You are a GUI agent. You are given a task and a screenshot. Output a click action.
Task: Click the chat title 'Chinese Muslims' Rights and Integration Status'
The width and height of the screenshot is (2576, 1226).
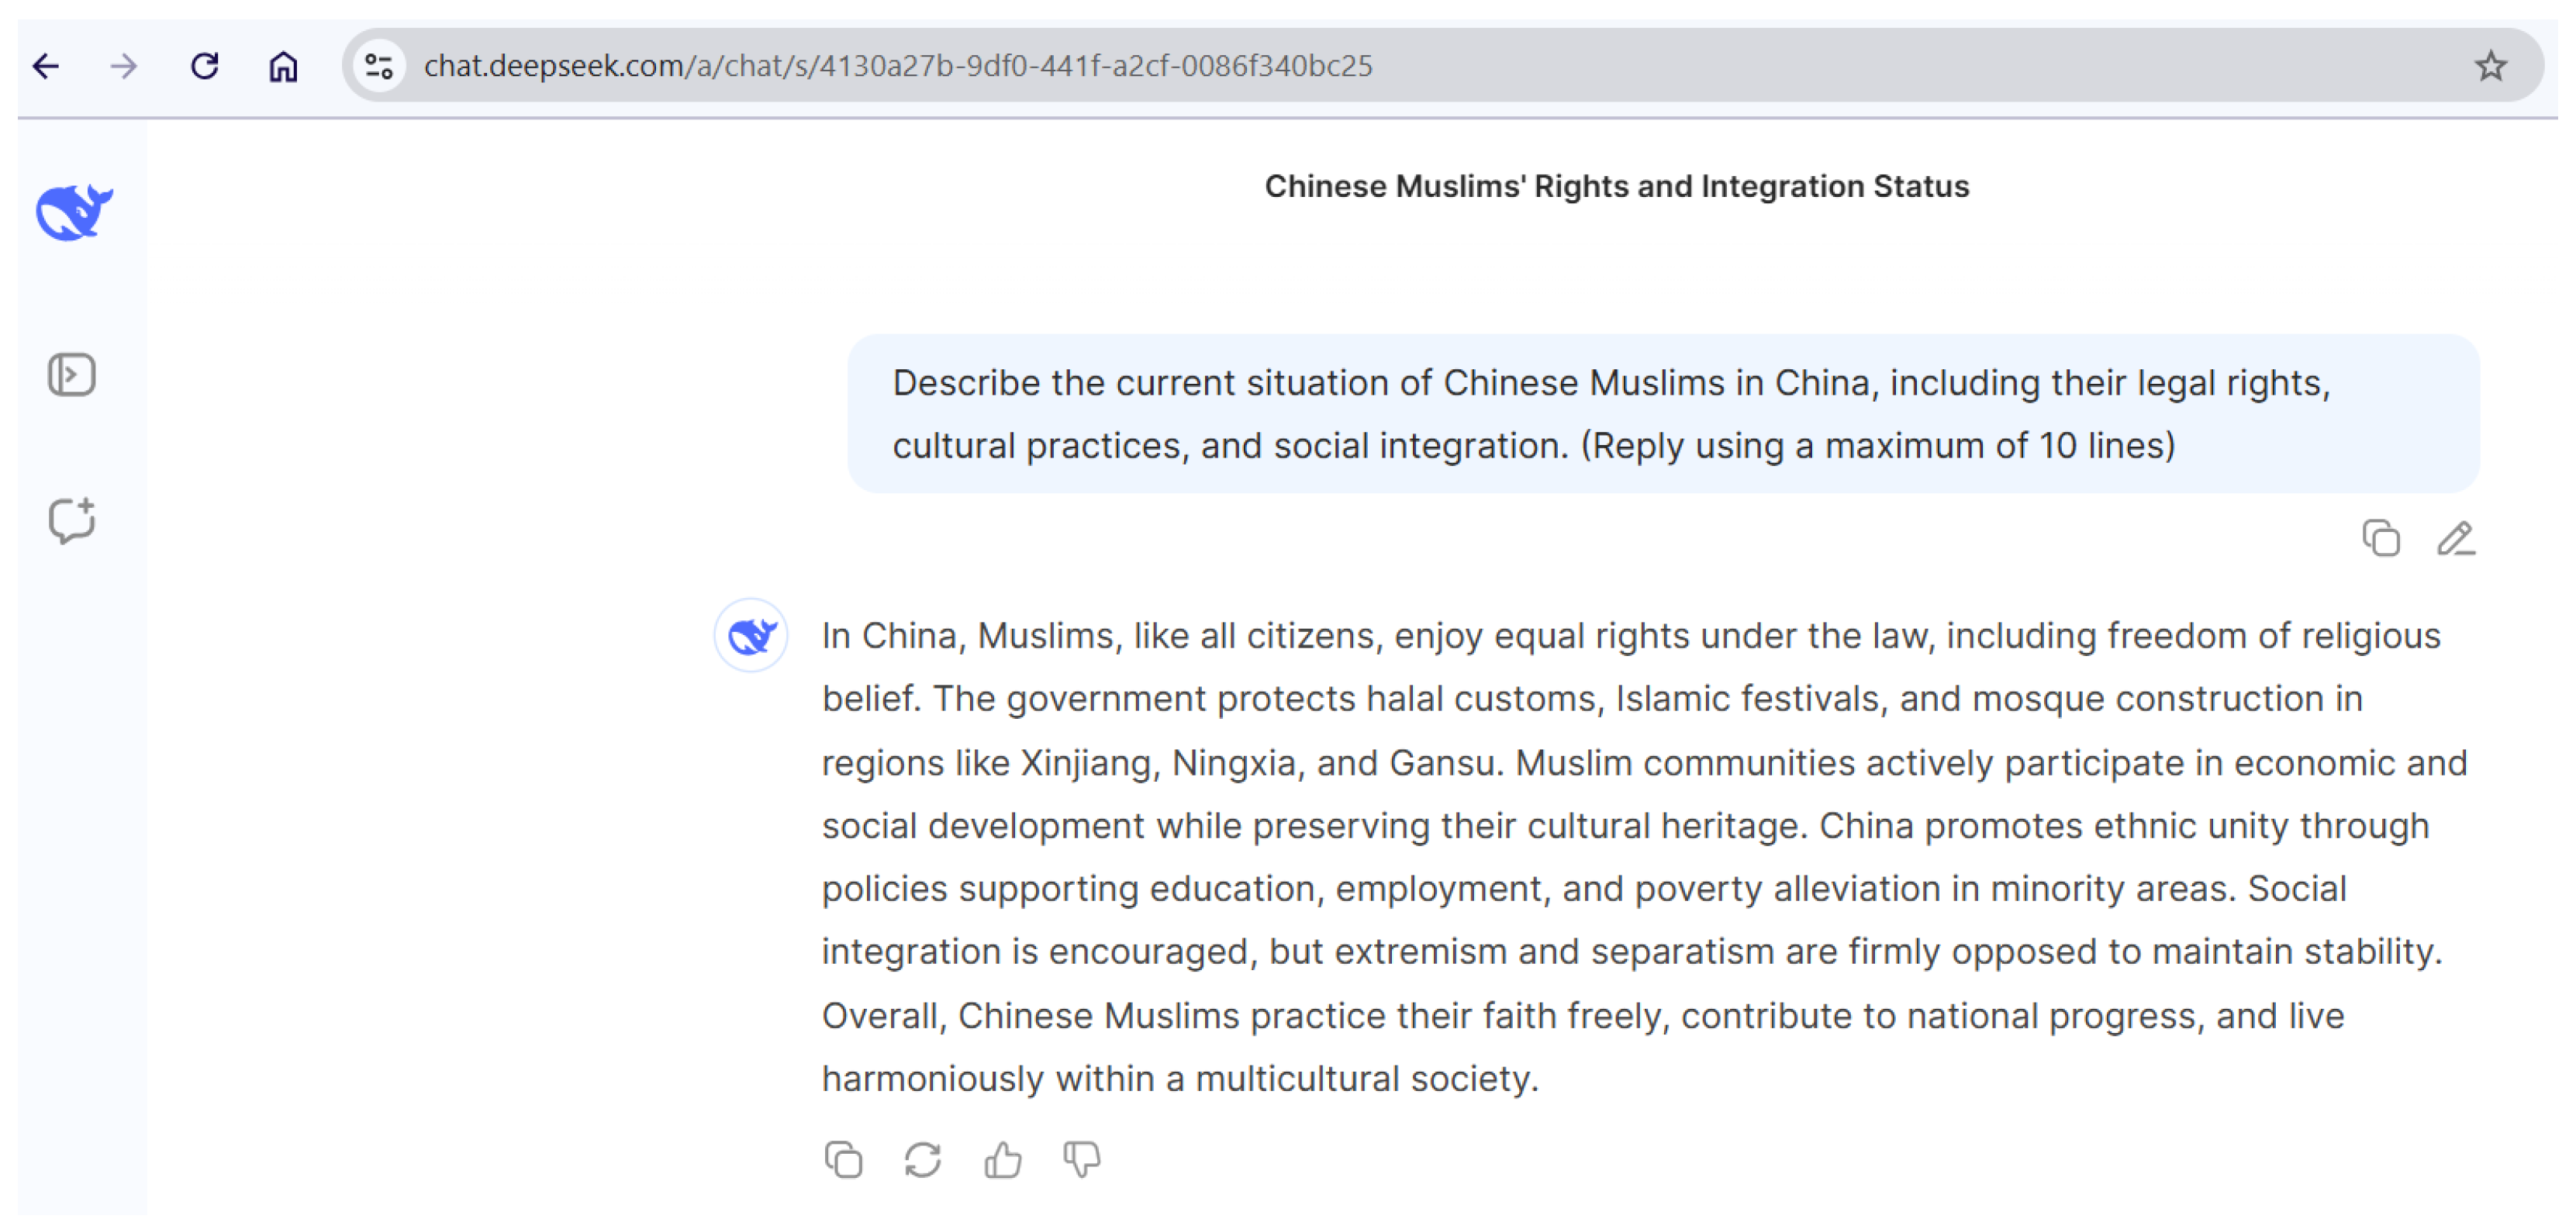[1616, 186]
